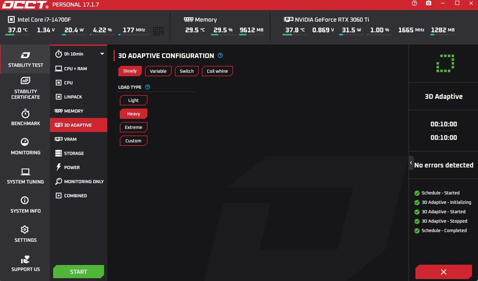The height and width of the screenshot is (281, 478).
Task: Take a screenshot with the camera icon
Action: point(429,3)
